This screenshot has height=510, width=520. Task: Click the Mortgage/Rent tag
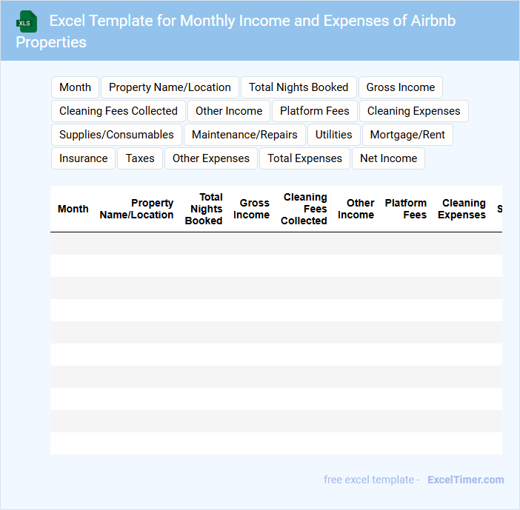407,135
